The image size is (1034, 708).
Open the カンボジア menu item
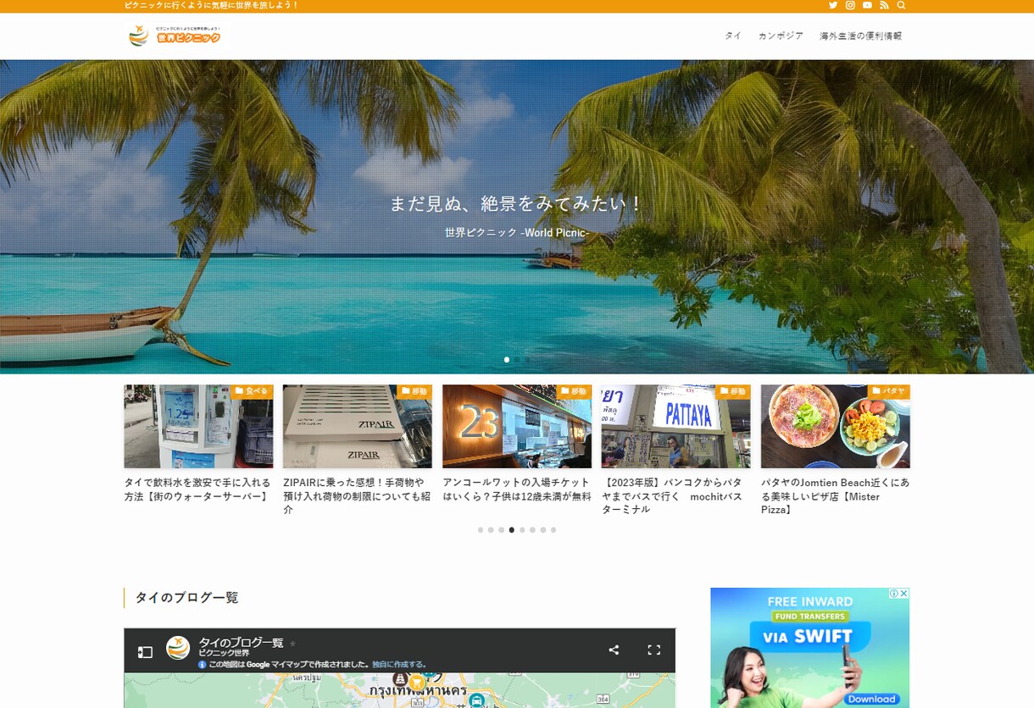tap(781, 36)
